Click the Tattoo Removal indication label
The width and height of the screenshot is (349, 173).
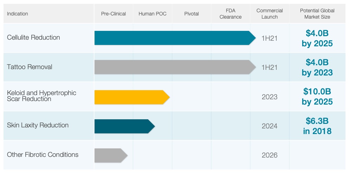30,67
